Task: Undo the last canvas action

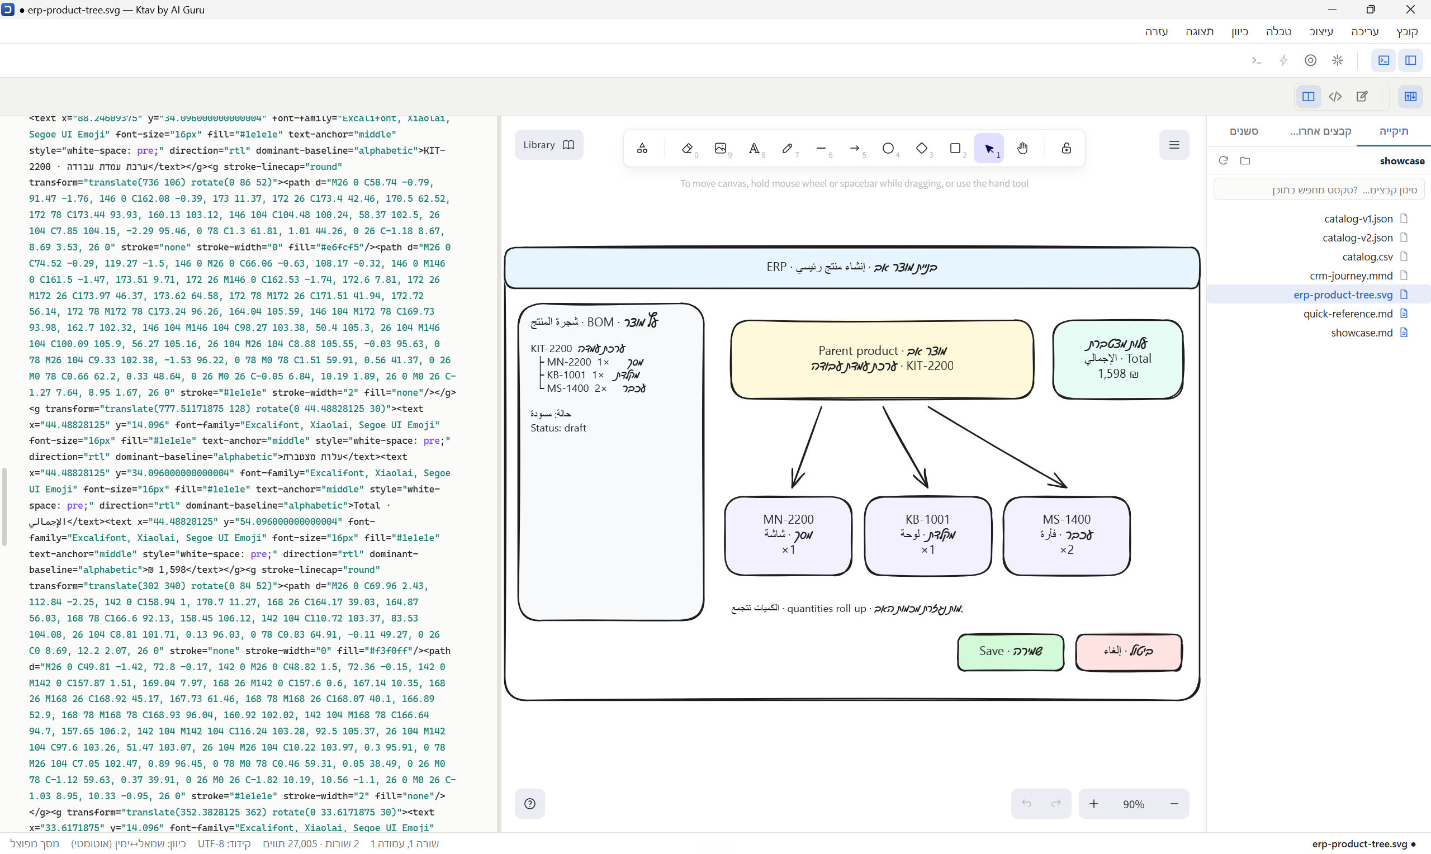Action: 1026,803
